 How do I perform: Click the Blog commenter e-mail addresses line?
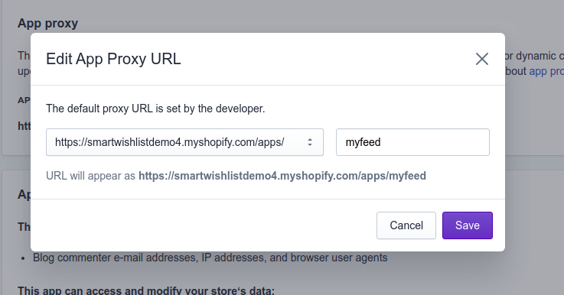[210, 258]
